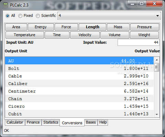The width and height of the screenshot is (165, 137).
Task: Select the All number format radio button
Action: 8,16
